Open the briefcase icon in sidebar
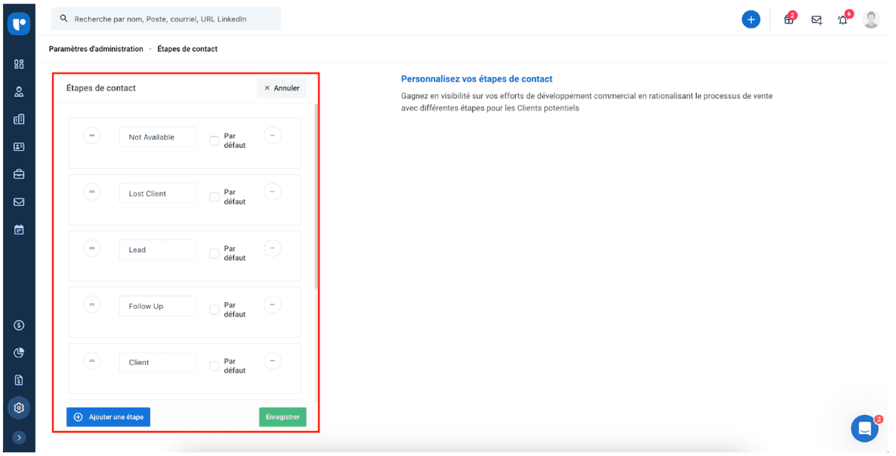 (19, 173)
